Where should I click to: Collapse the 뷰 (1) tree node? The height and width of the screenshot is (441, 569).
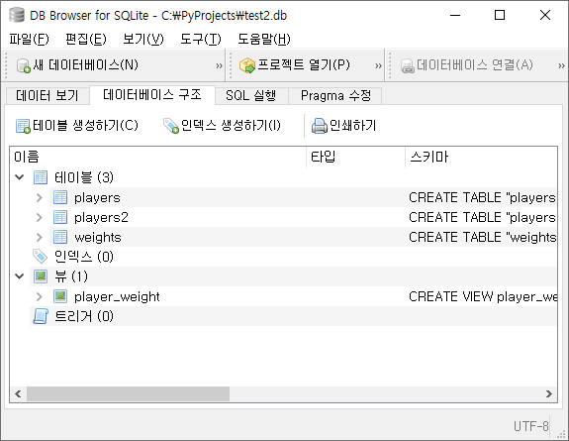coord(20,276)
